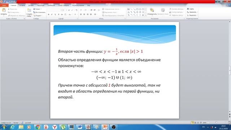Screen dimensions: 231x130
Task: Select the star shape in gallery
Action: (143, 15)
